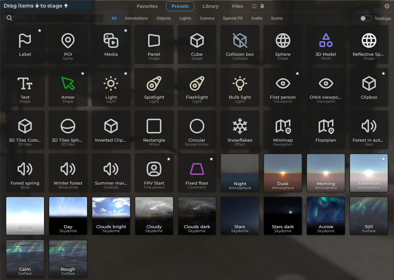Choose the Panel shape preset
The width and height of the screenshot is (394, 280).
coord(154,44)
